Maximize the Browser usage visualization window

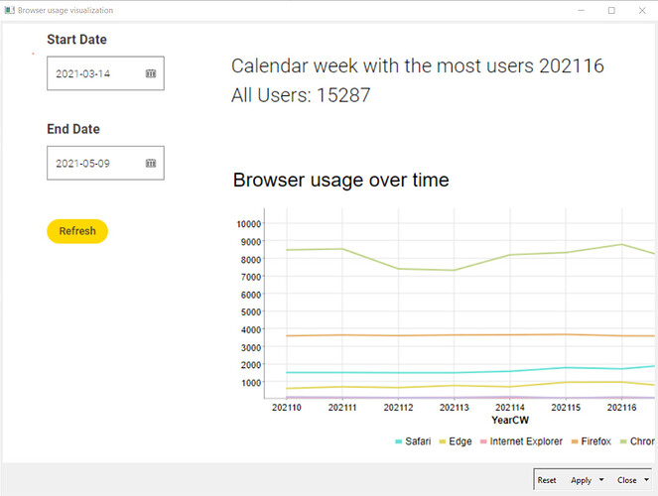click(611, 11)
